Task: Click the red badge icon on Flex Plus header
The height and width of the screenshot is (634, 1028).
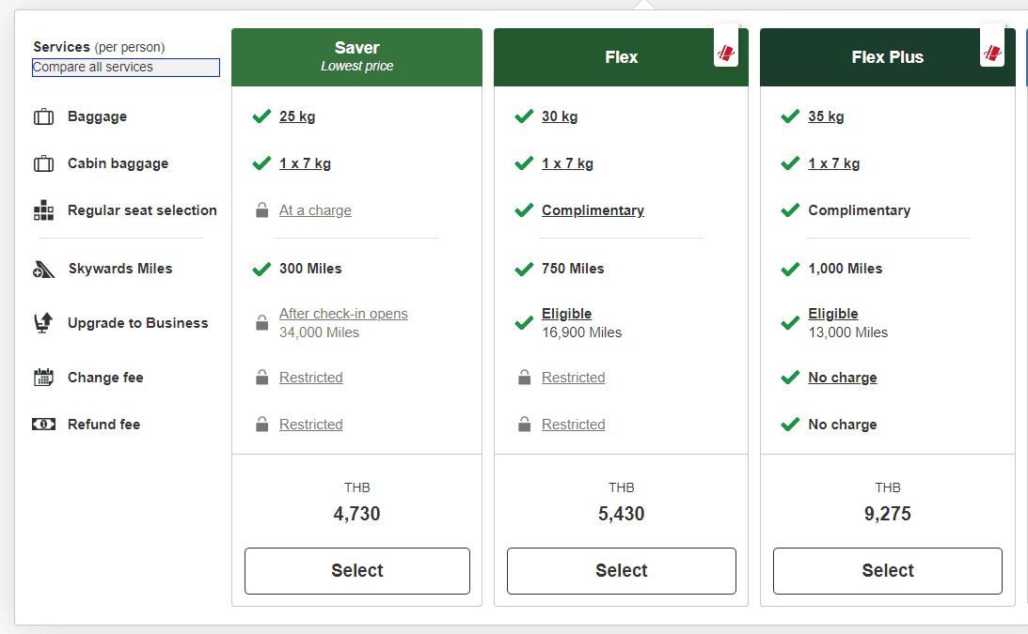Action: [x=992, y=53]
